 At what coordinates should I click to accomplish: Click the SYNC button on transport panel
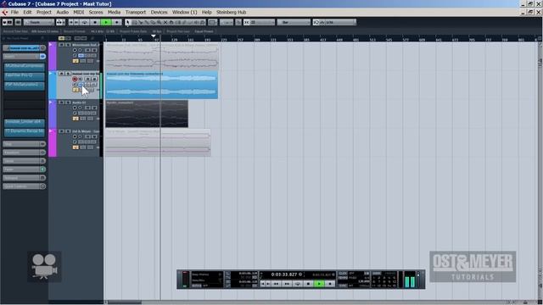(343, 286)
